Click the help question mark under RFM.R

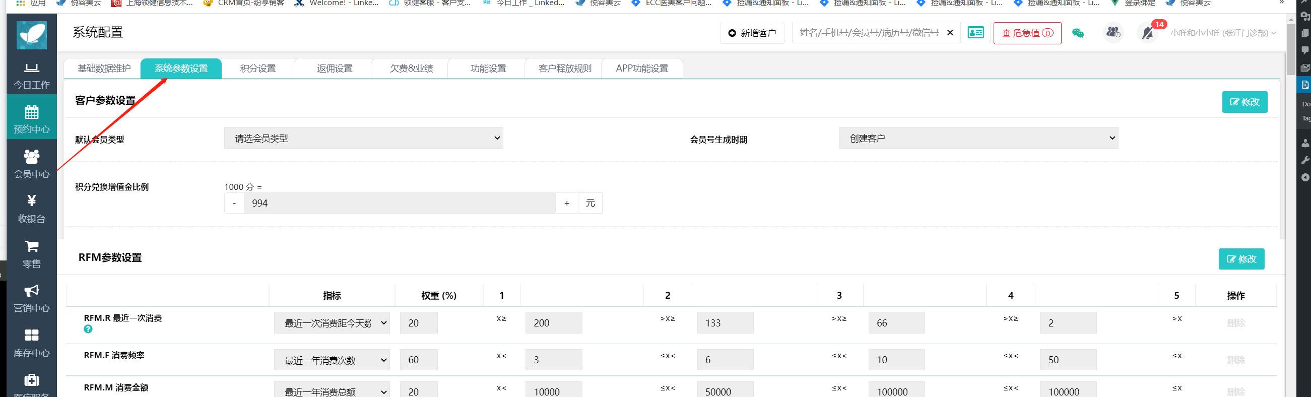[88, 329]
